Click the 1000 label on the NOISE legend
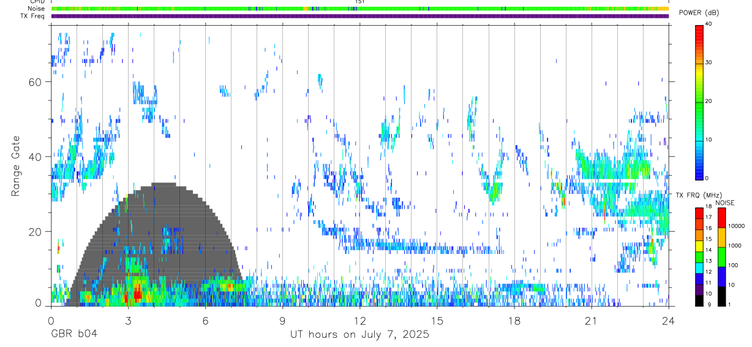Screen dimensions: 752x347 pyautogui.click(x=734, y=245)
